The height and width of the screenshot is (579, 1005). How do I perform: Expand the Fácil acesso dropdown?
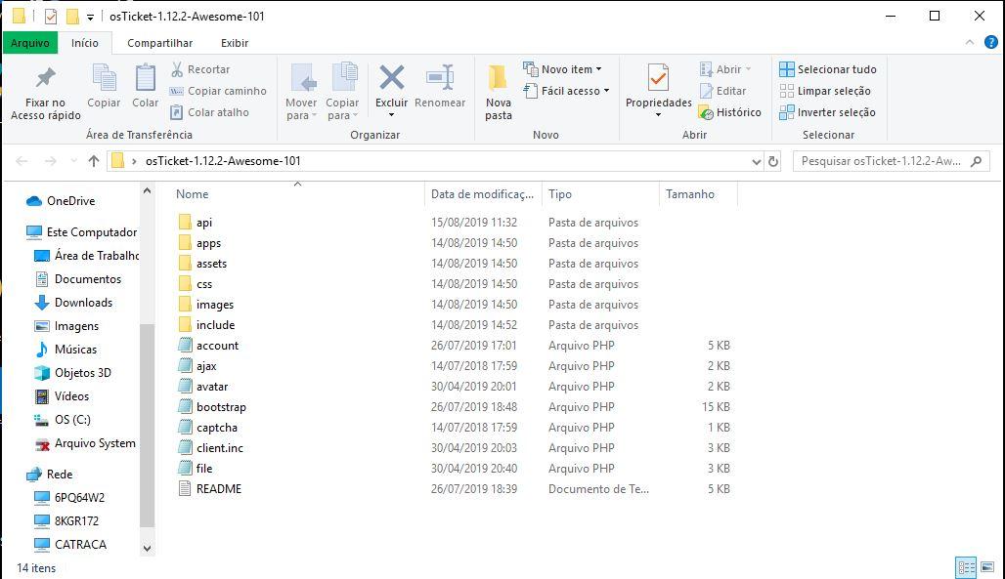click(568, 91)
